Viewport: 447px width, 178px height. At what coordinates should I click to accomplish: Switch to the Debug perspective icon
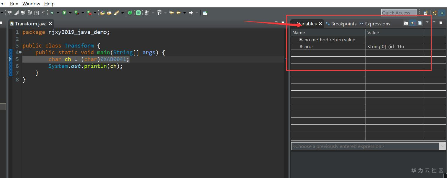pos(442,13)
